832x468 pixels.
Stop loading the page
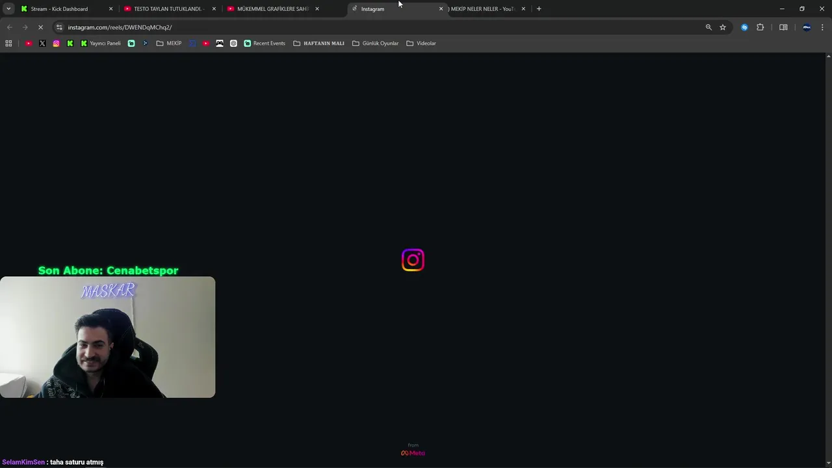pos(40,27)
